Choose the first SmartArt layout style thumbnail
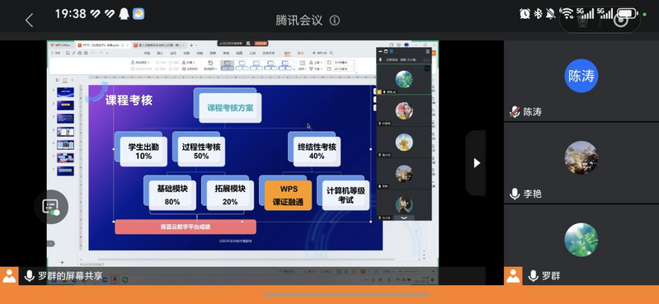 click(x=228, y=65)
